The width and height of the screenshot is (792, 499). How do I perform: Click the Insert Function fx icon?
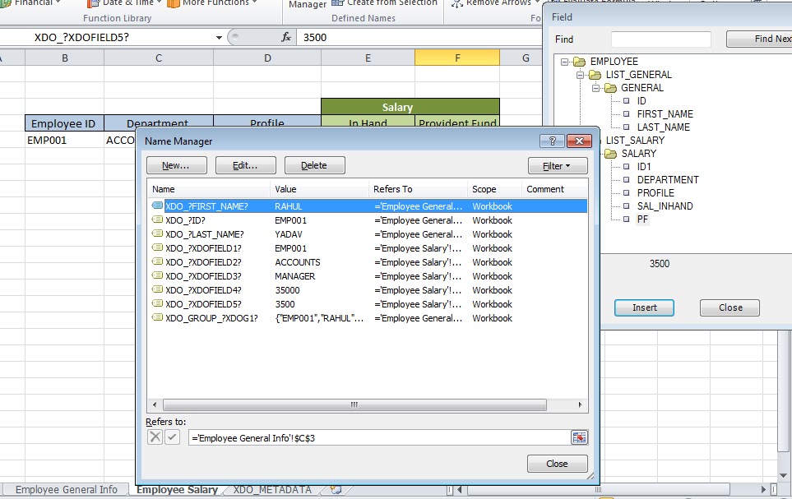click(285, 37)
